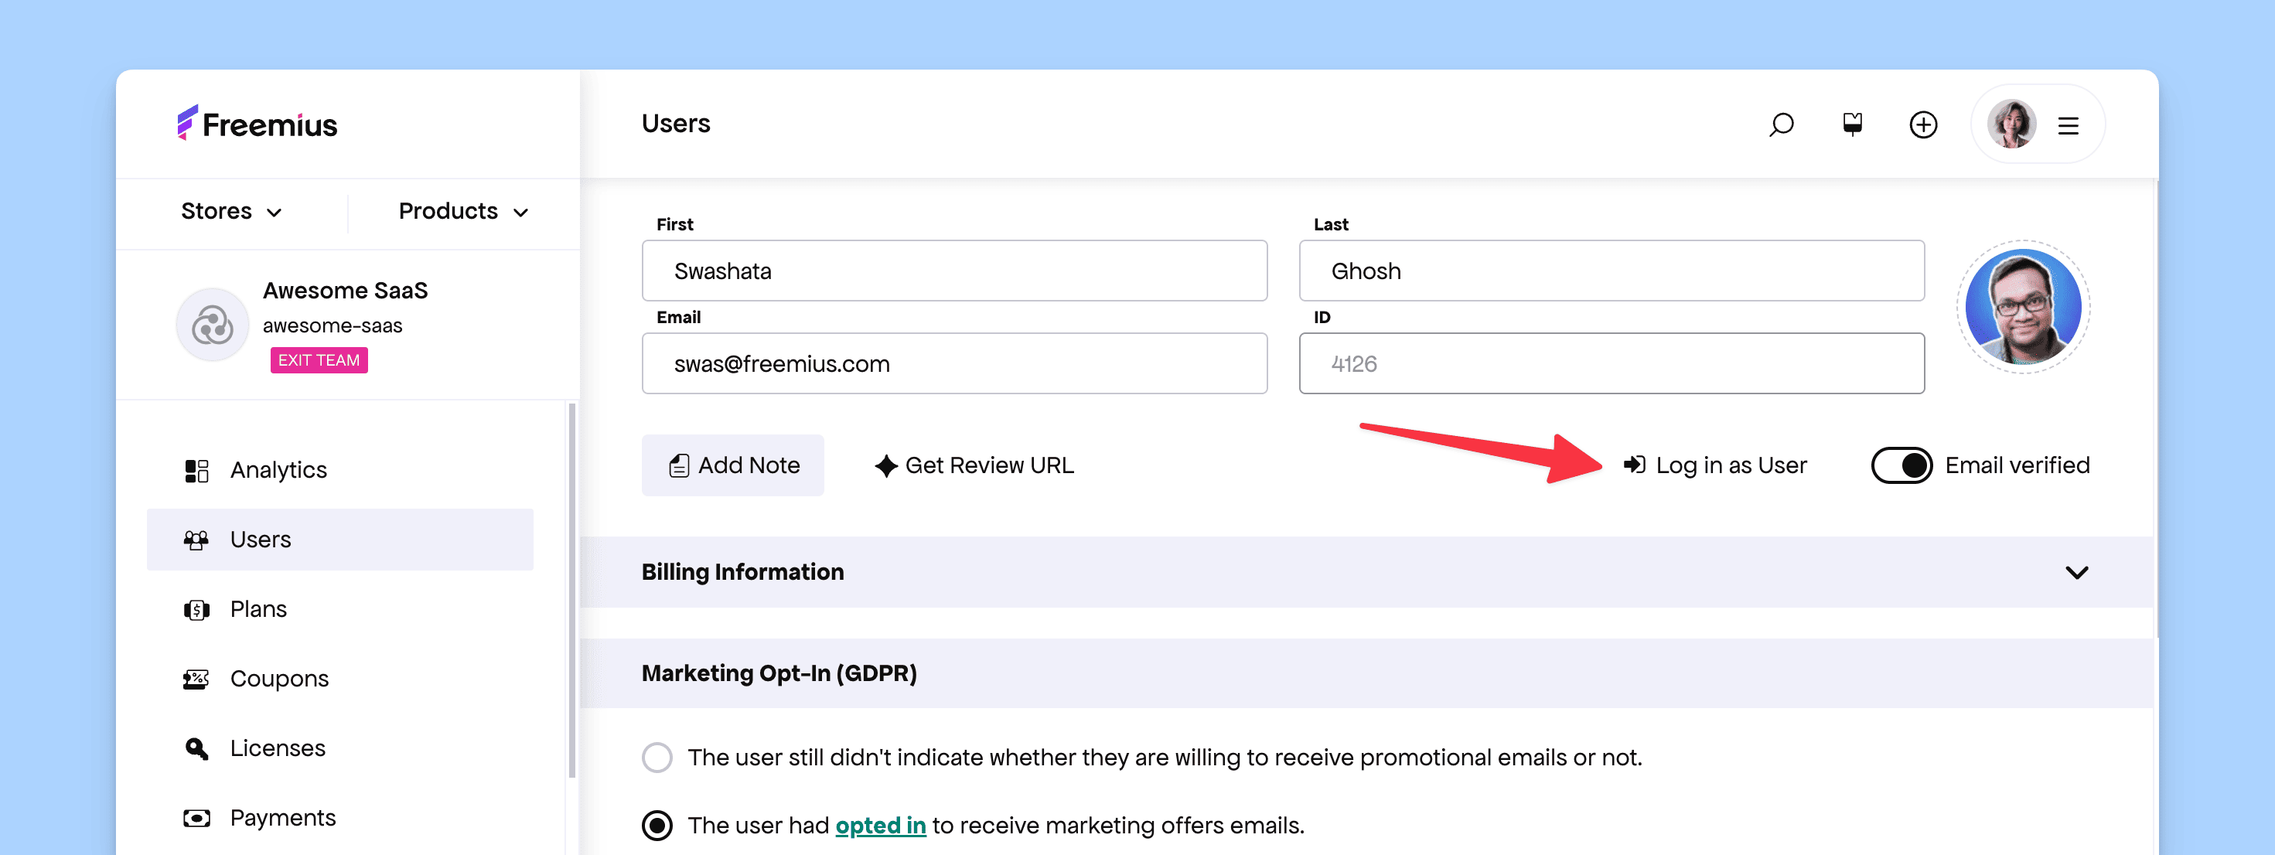
Task: Go to Analytics in sidebar
Action: 340,471
